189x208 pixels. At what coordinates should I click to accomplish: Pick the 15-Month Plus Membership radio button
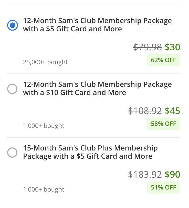coord(12,152)
